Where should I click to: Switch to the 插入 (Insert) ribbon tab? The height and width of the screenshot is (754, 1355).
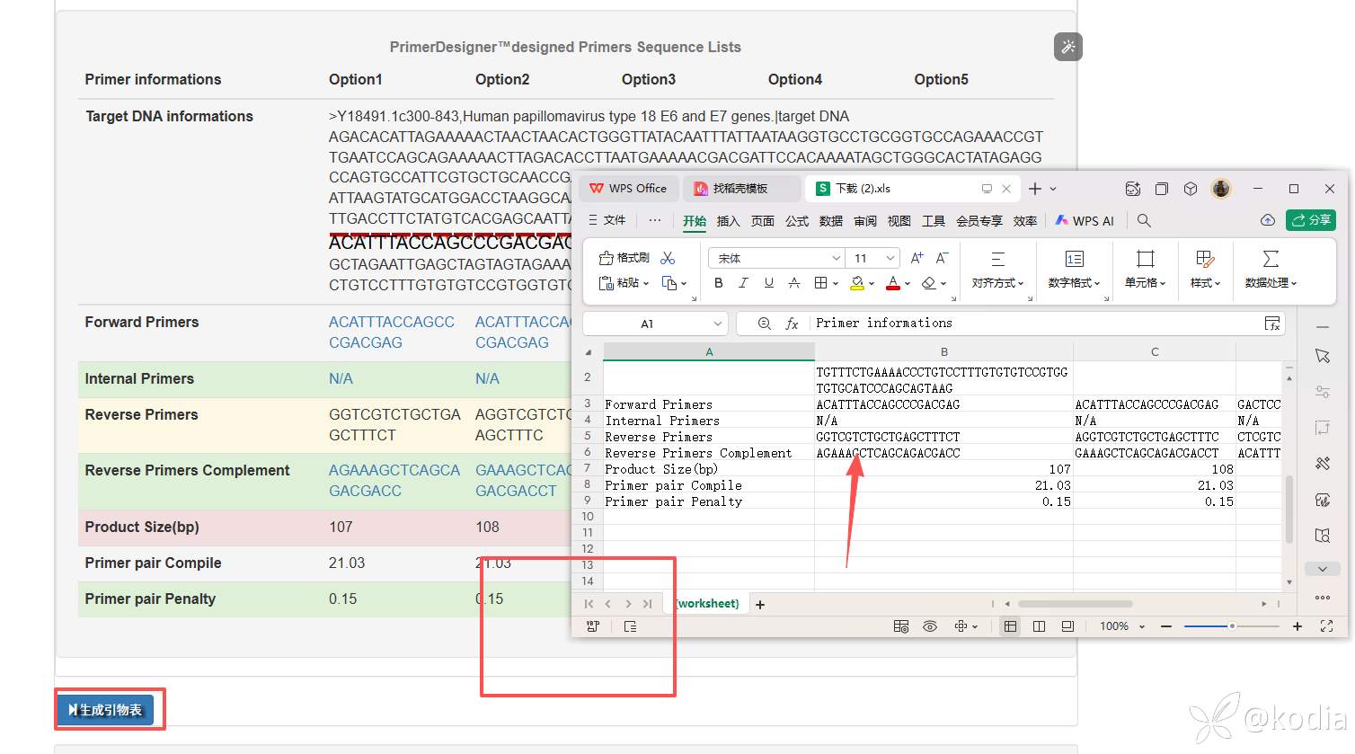tap(728, 221)
